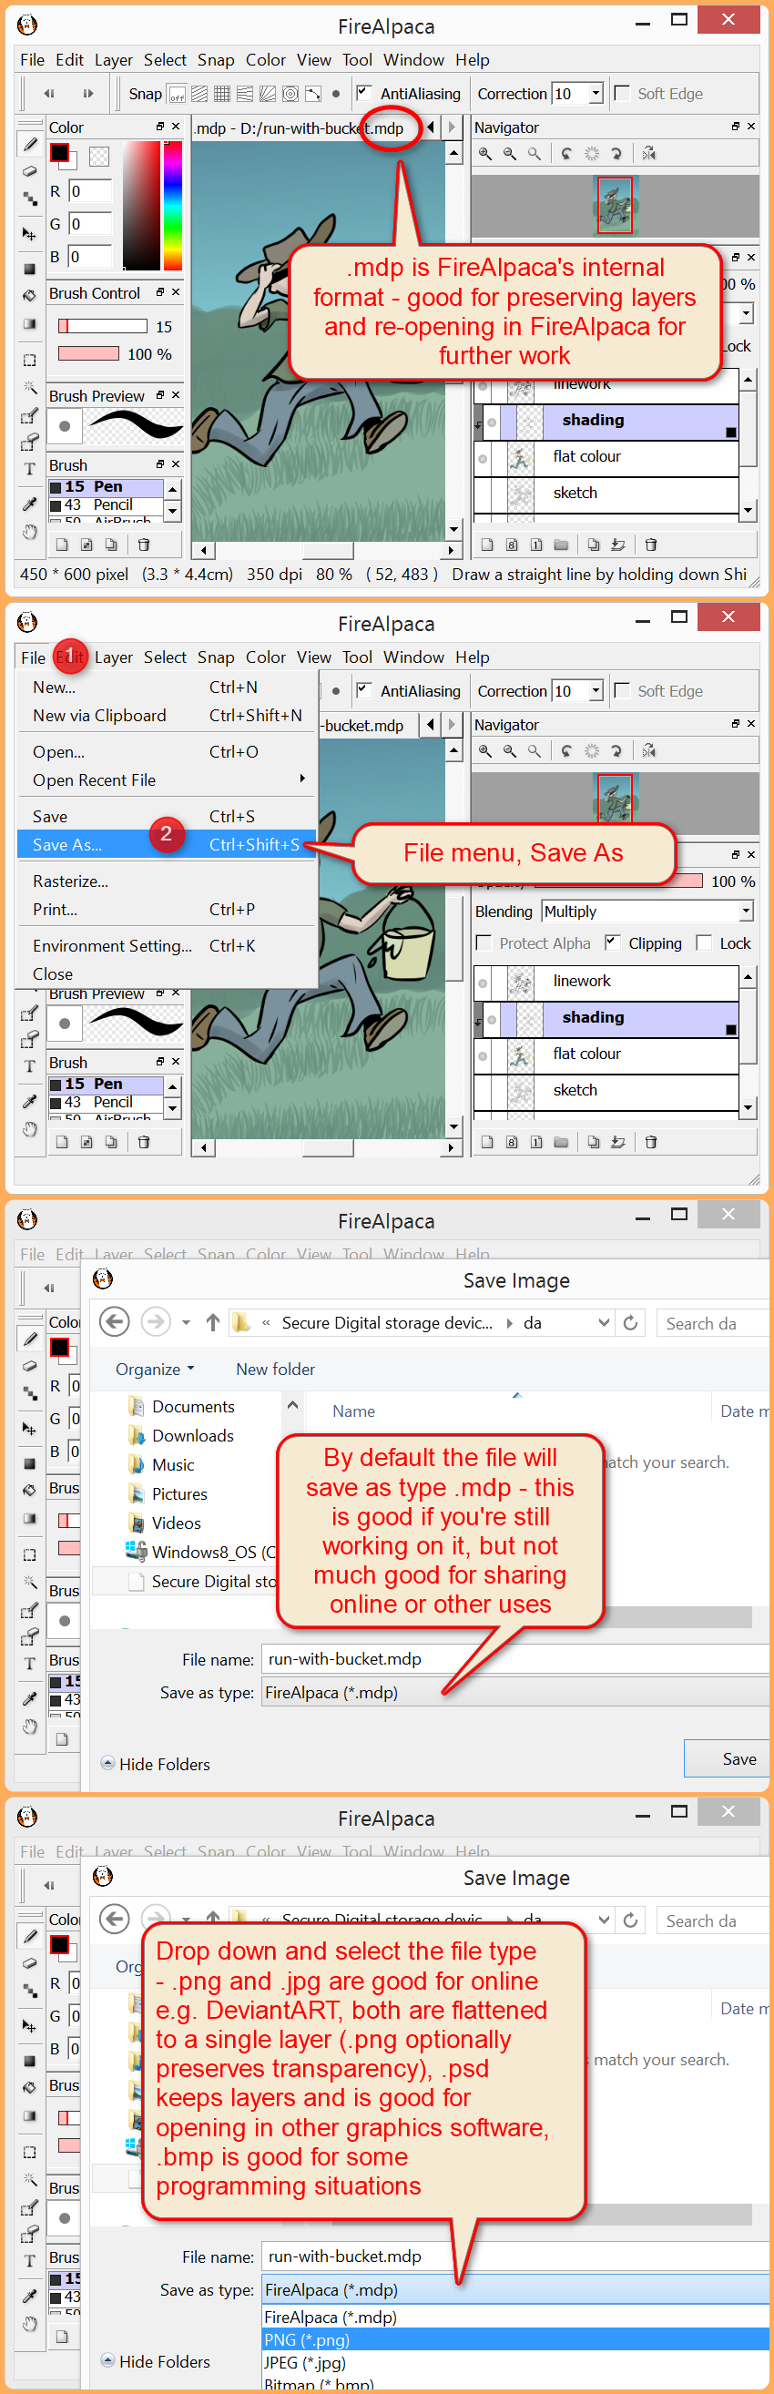
Task: Select PNG (*.png) file type option
Action: [x=516, y=2340]
